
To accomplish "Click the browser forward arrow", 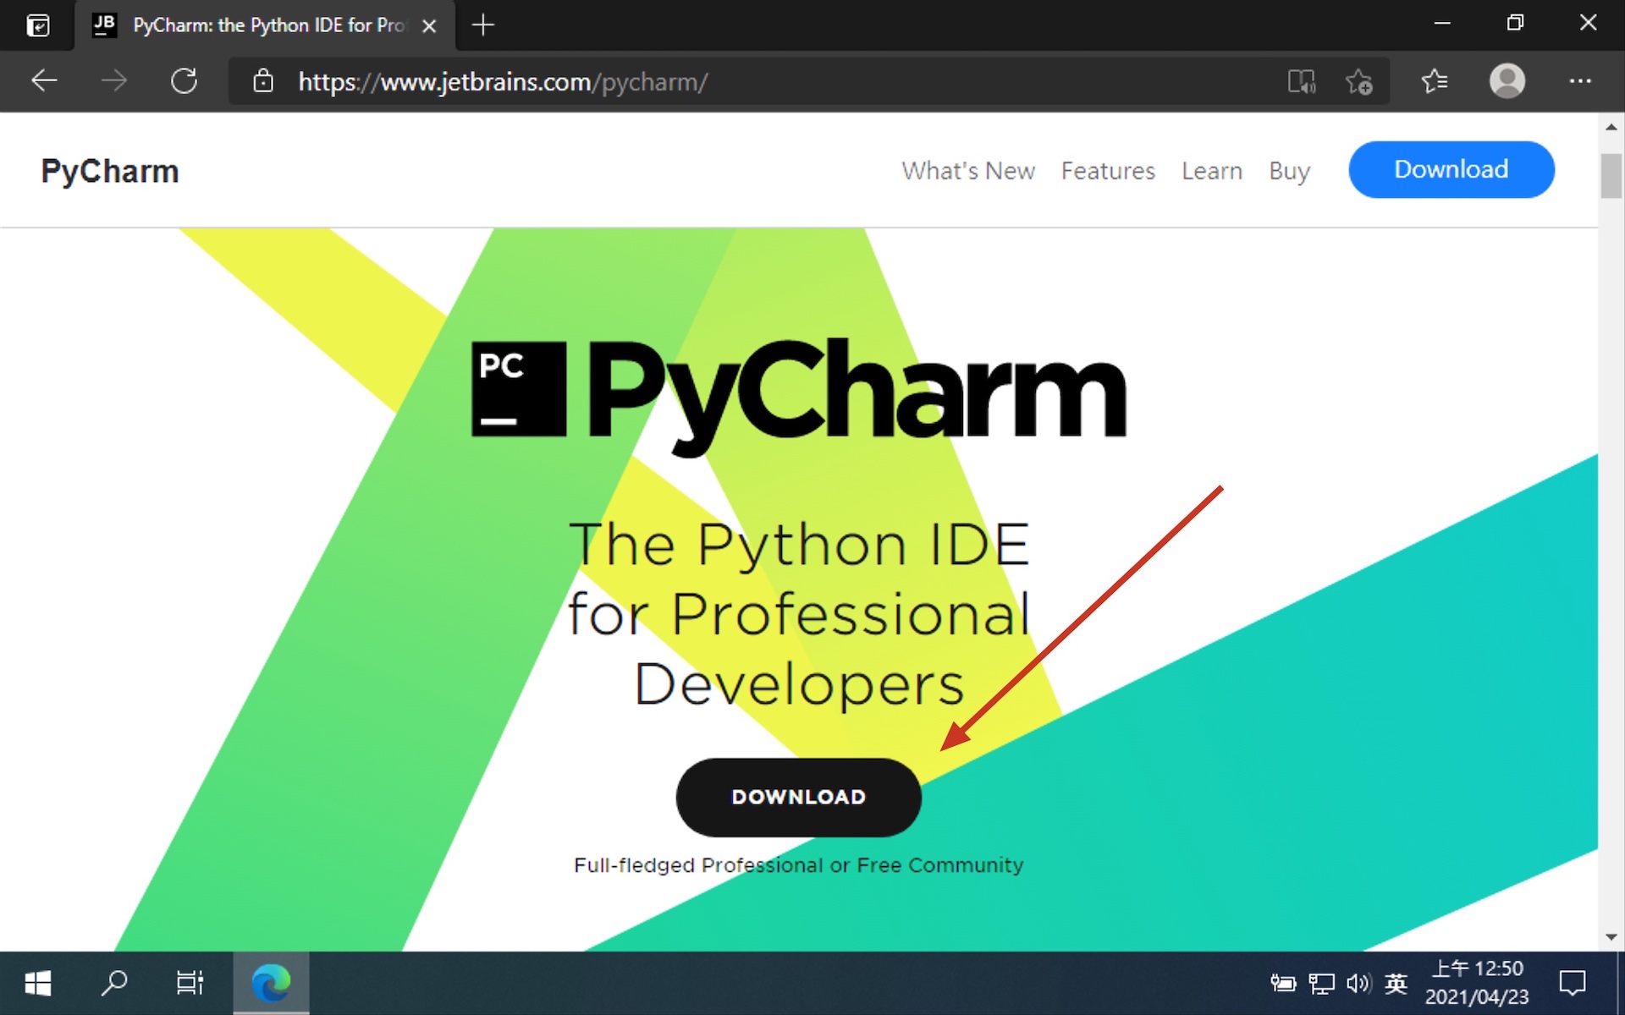I will pyautogui.click(x=113, y=81).
